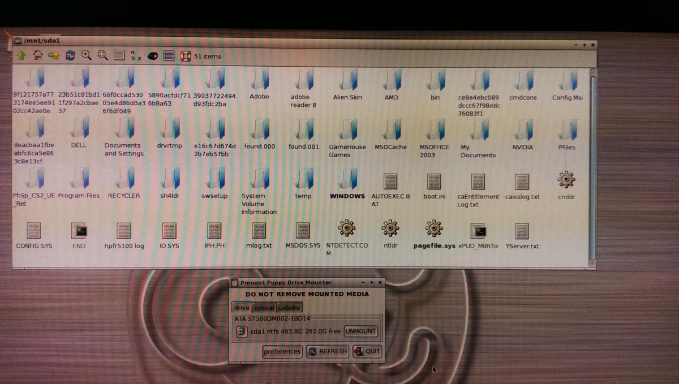Select the ntldr file
679x384 pixels.
(390, 235)
